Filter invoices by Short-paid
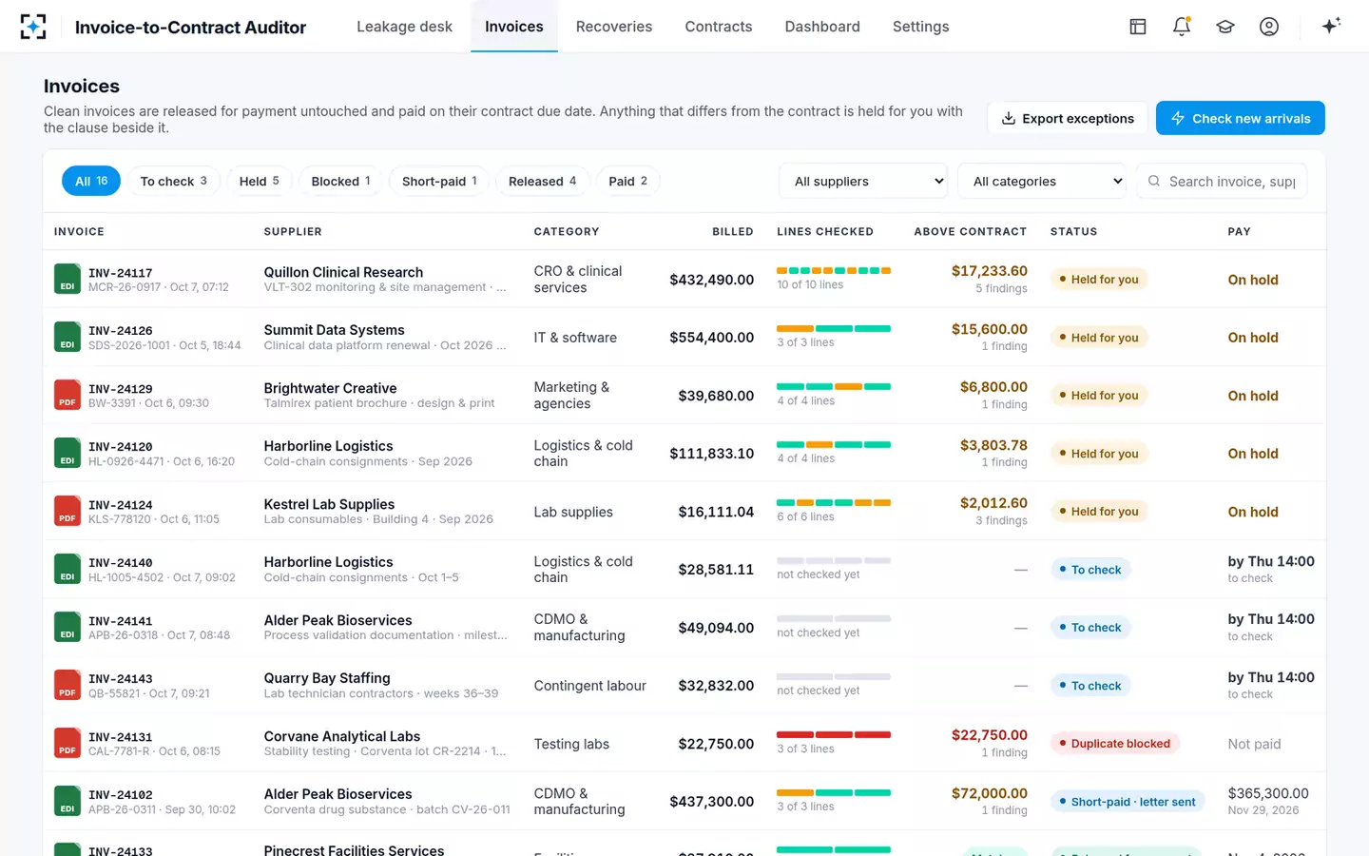This screenshot has width=1369, height=856. [439, 181]
